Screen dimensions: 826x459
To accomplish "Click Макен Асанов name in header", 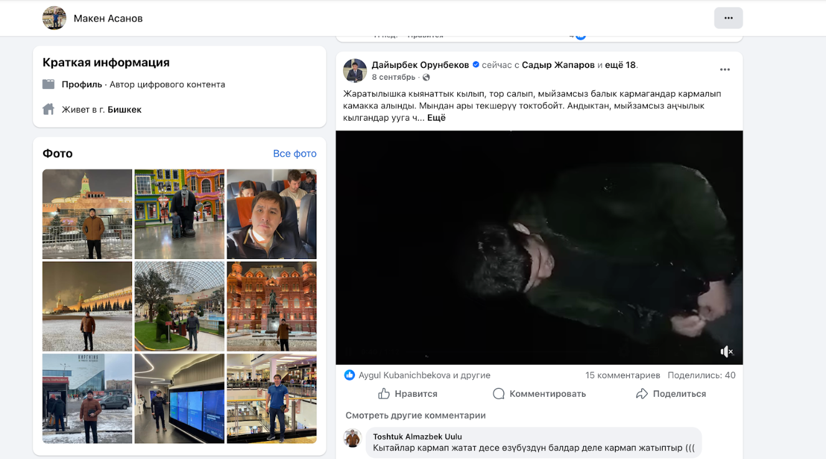I will (x=108, y=19).
